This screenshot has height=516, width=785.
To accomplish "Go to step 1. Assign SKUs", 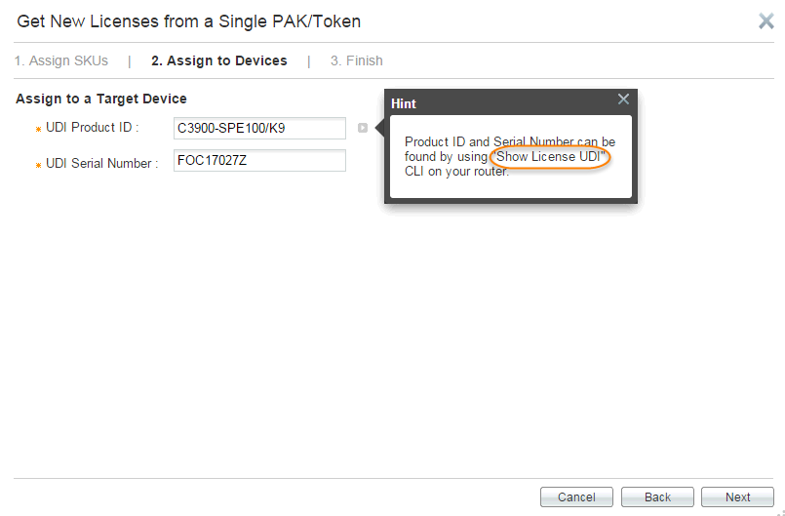I will pos(61,60).
